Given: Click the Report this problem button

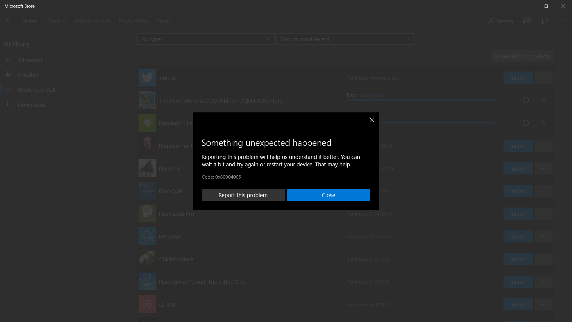Looking at the screenshot, I should coord(243,195).
